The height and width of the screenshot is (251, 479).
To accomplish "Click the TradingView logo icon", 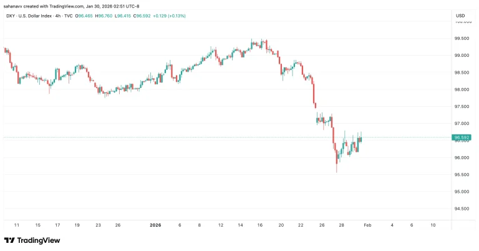I will 9,240.
